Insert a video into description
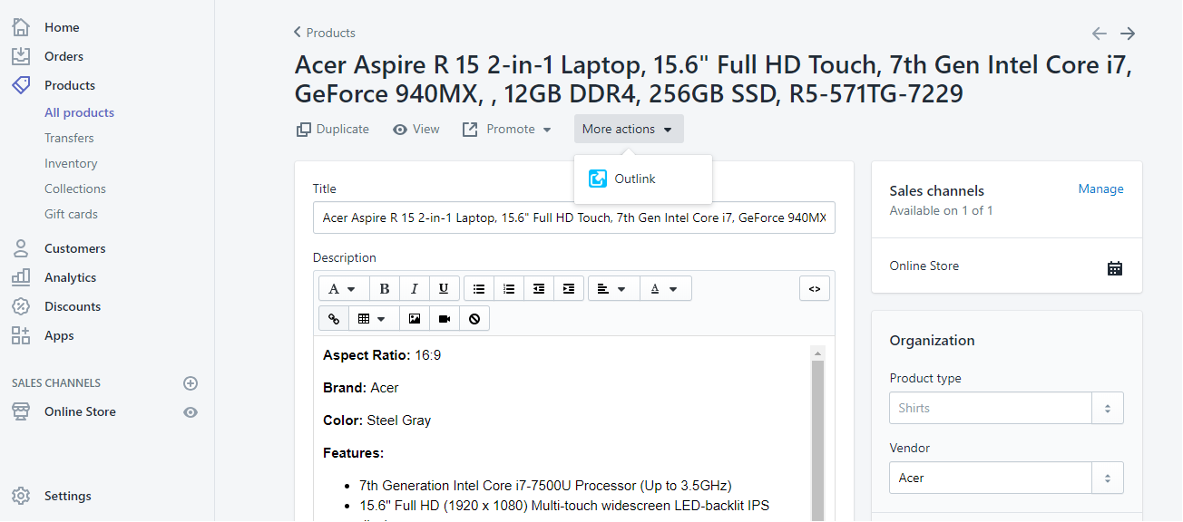Viewport: 1183px width, 522px height. 445,319
